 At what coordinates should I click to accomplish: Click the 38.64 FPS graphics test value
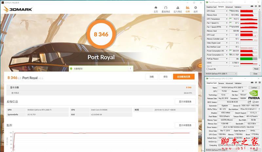click(188, 93)
